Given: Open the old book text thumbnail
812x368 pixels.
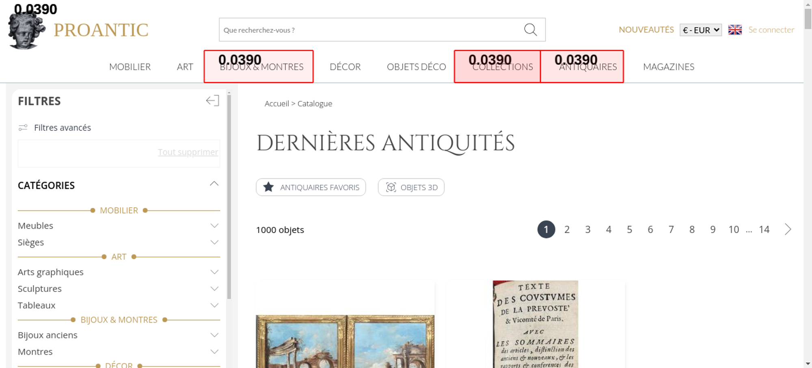Looking at the screenshot, I should (535, 324).
